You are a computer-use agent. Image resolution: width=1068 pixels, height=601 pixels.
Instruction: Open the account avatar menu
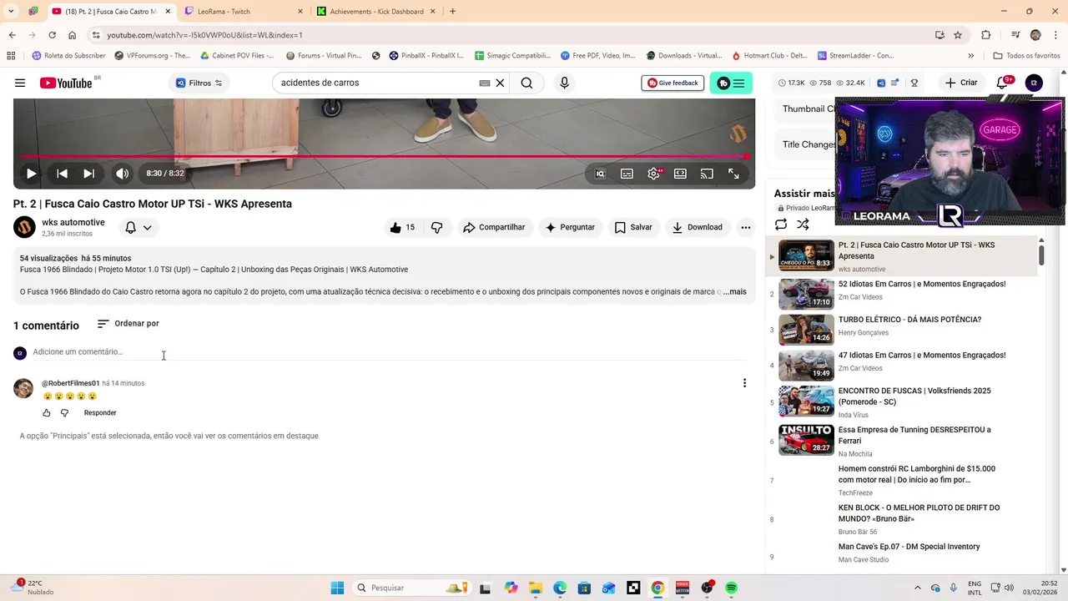tap(1034, 83)
